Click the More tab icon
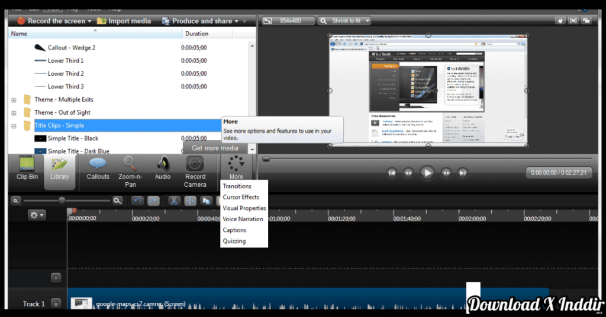606x317 pixels. click(236, 164)
